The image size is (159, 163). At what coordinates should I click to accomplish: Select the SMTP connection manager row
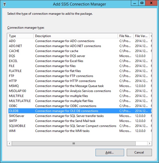pos(80,121)
